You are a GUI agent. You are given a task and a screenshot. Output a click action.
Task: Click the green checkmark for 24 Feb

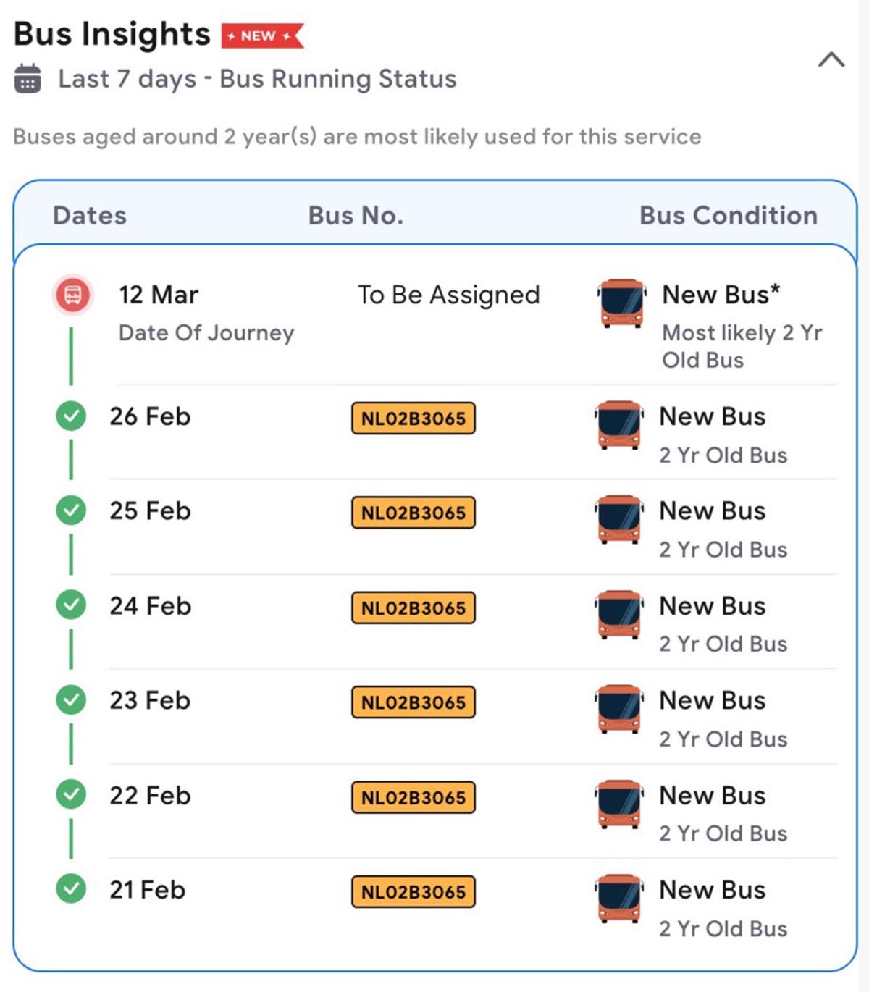click(x=71, y=605)
